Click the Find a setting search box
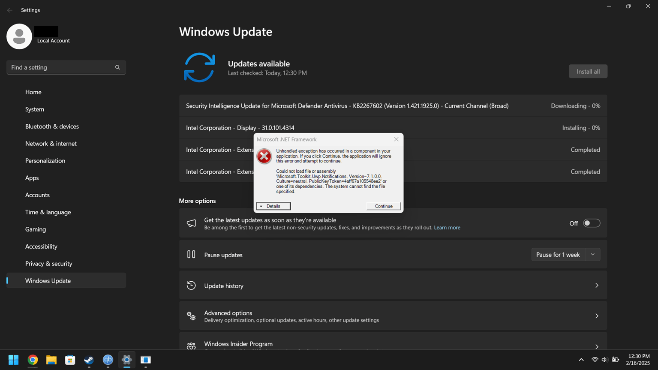 (66, 67)
